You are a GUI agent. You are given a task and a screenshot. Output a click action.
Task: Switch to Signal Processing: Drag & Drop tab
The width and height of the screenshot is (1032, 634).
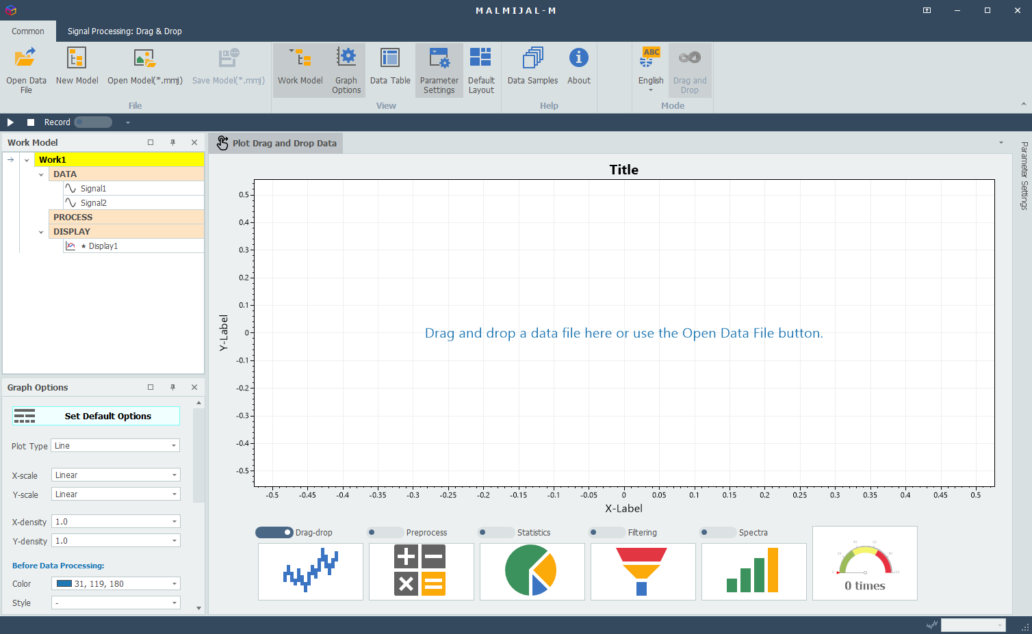125,31
